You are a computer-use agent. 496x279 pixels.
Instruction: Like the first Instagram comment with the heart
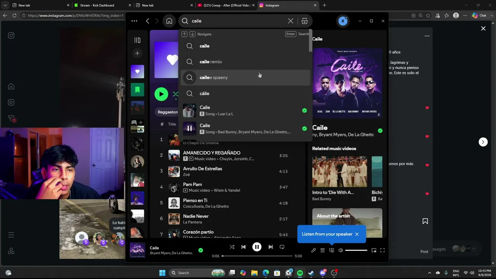point(427,108)
